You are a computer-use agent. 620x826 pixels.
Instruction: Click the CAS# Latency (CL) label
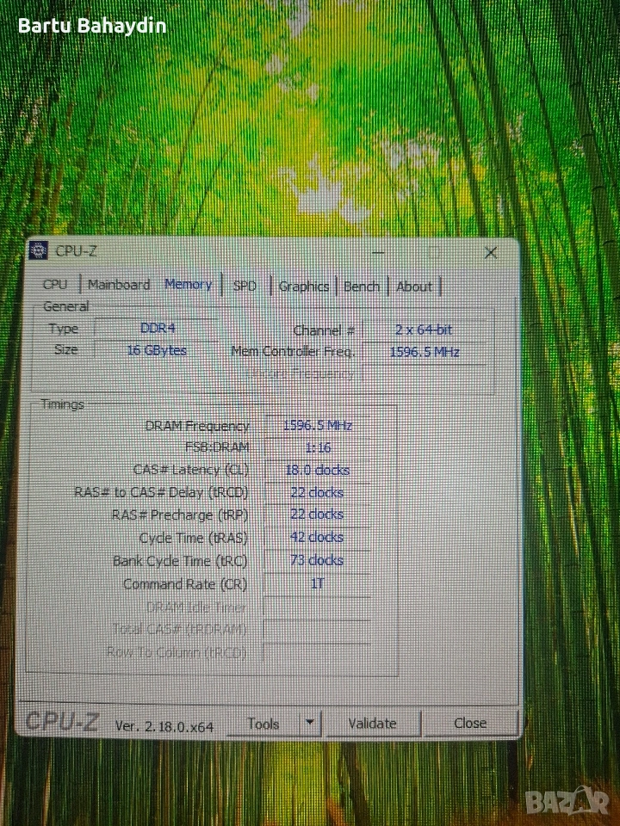pyautogui.click(x=190, y=470)
